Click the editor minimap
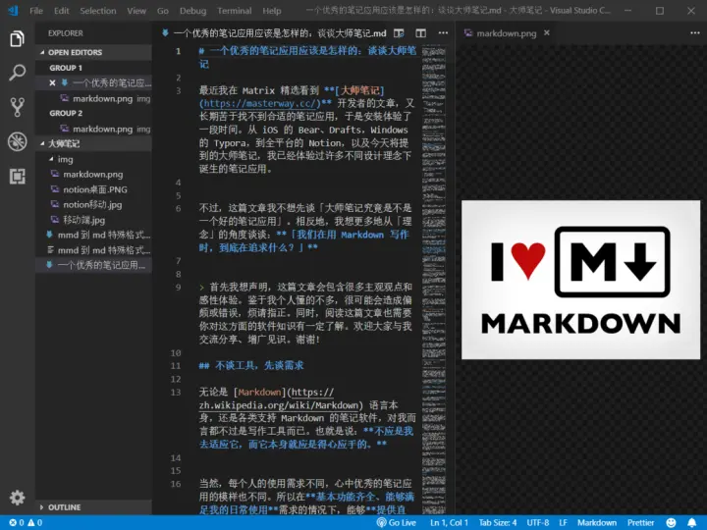The image size is (707, 530). (x=434, y=280)
